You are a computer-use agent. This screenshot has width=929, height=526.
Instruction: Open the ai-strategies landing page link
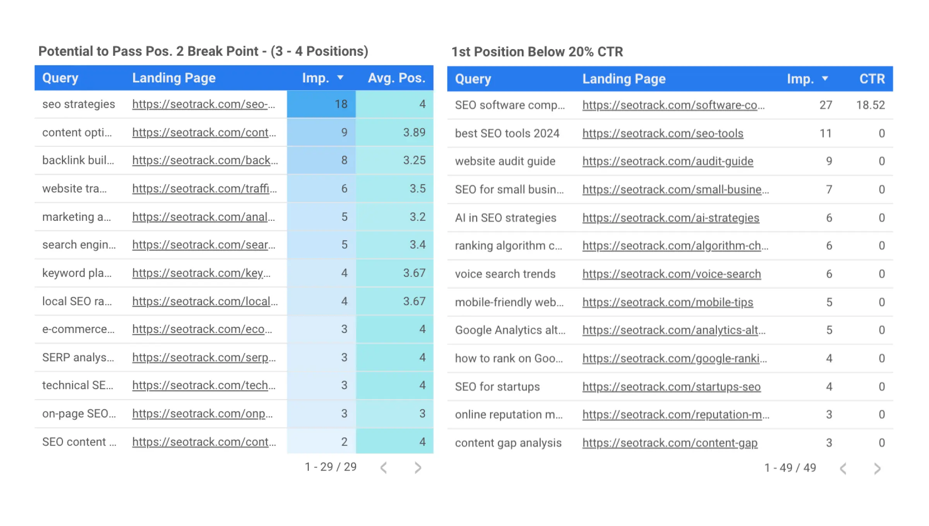(x=670, y=218)
